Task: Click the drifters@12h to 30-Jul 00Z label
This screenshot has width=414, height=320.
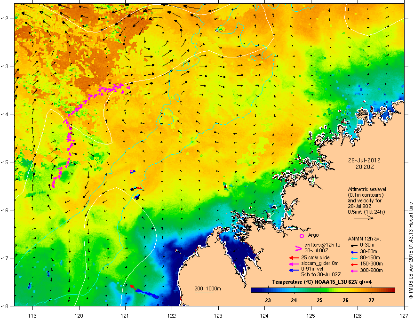Action: click(322, 248)
